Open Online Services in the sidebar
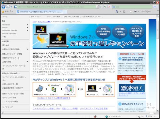Image resolution: width=160 pixels, height=119 pixels. tap(9, 34)
